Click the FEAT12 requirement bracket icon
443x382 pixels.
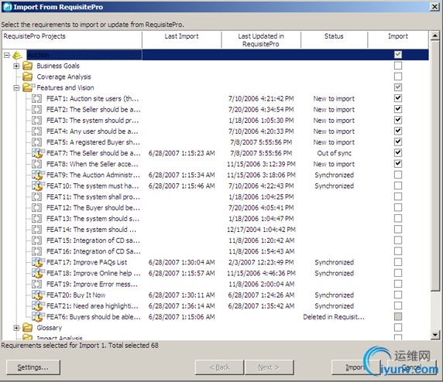36,208
